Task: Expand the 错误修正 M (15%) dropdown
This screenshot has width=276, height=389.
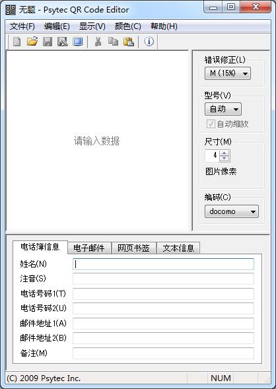Action: [228, 73]
